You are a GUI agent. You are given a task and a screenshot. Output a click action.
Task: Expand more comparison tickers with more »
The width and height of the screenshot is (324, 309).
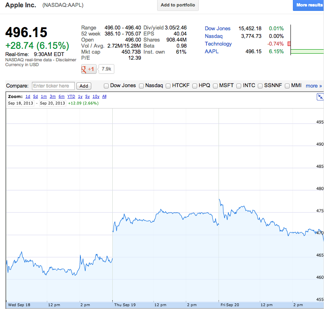314,86
